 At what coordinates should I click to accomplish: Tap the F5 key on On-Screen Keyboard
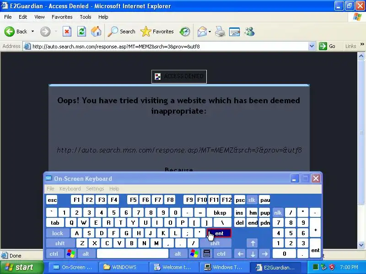pyautogui.click(x=133, y=200)
